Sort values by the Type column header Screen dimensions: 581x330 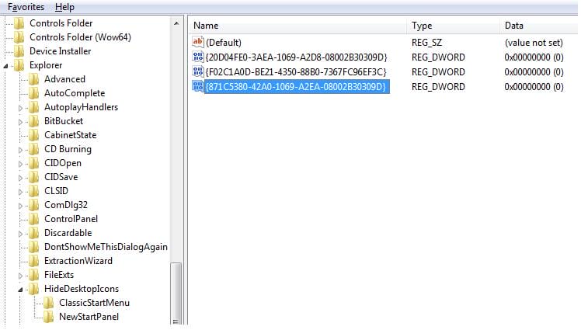coord(451,26)
